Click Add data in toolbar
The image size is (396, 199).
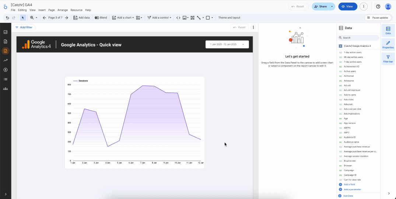click(81, 18)
